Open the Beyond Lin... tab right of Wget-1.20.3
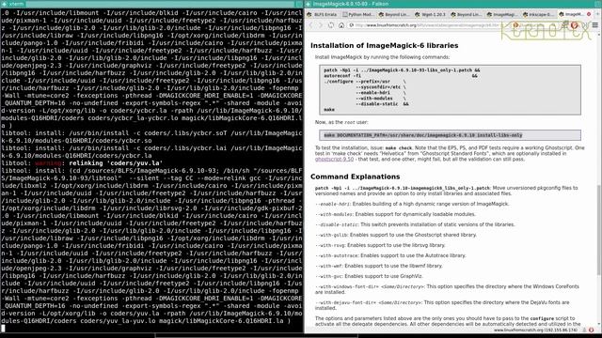This screenshot has height=338, width=602. (x=467, y=15)
